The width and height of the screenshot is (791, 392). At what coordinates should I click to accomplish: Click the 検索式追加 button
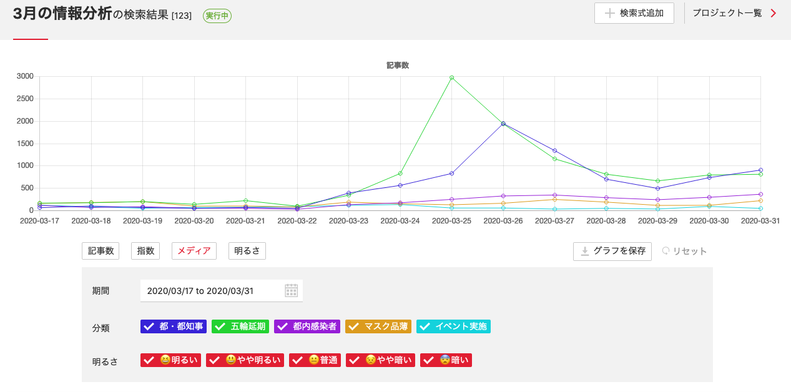pyautogui.click(x=634, y=13)
